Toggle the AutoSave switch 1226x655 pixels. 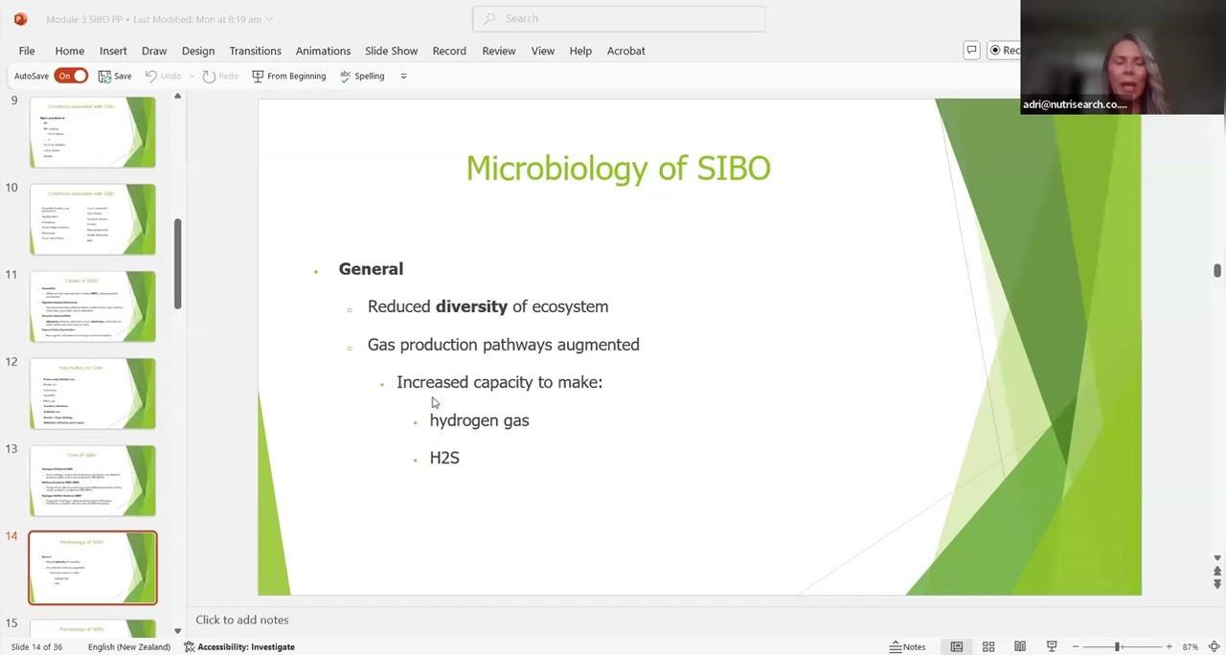[x=72, y=76]
